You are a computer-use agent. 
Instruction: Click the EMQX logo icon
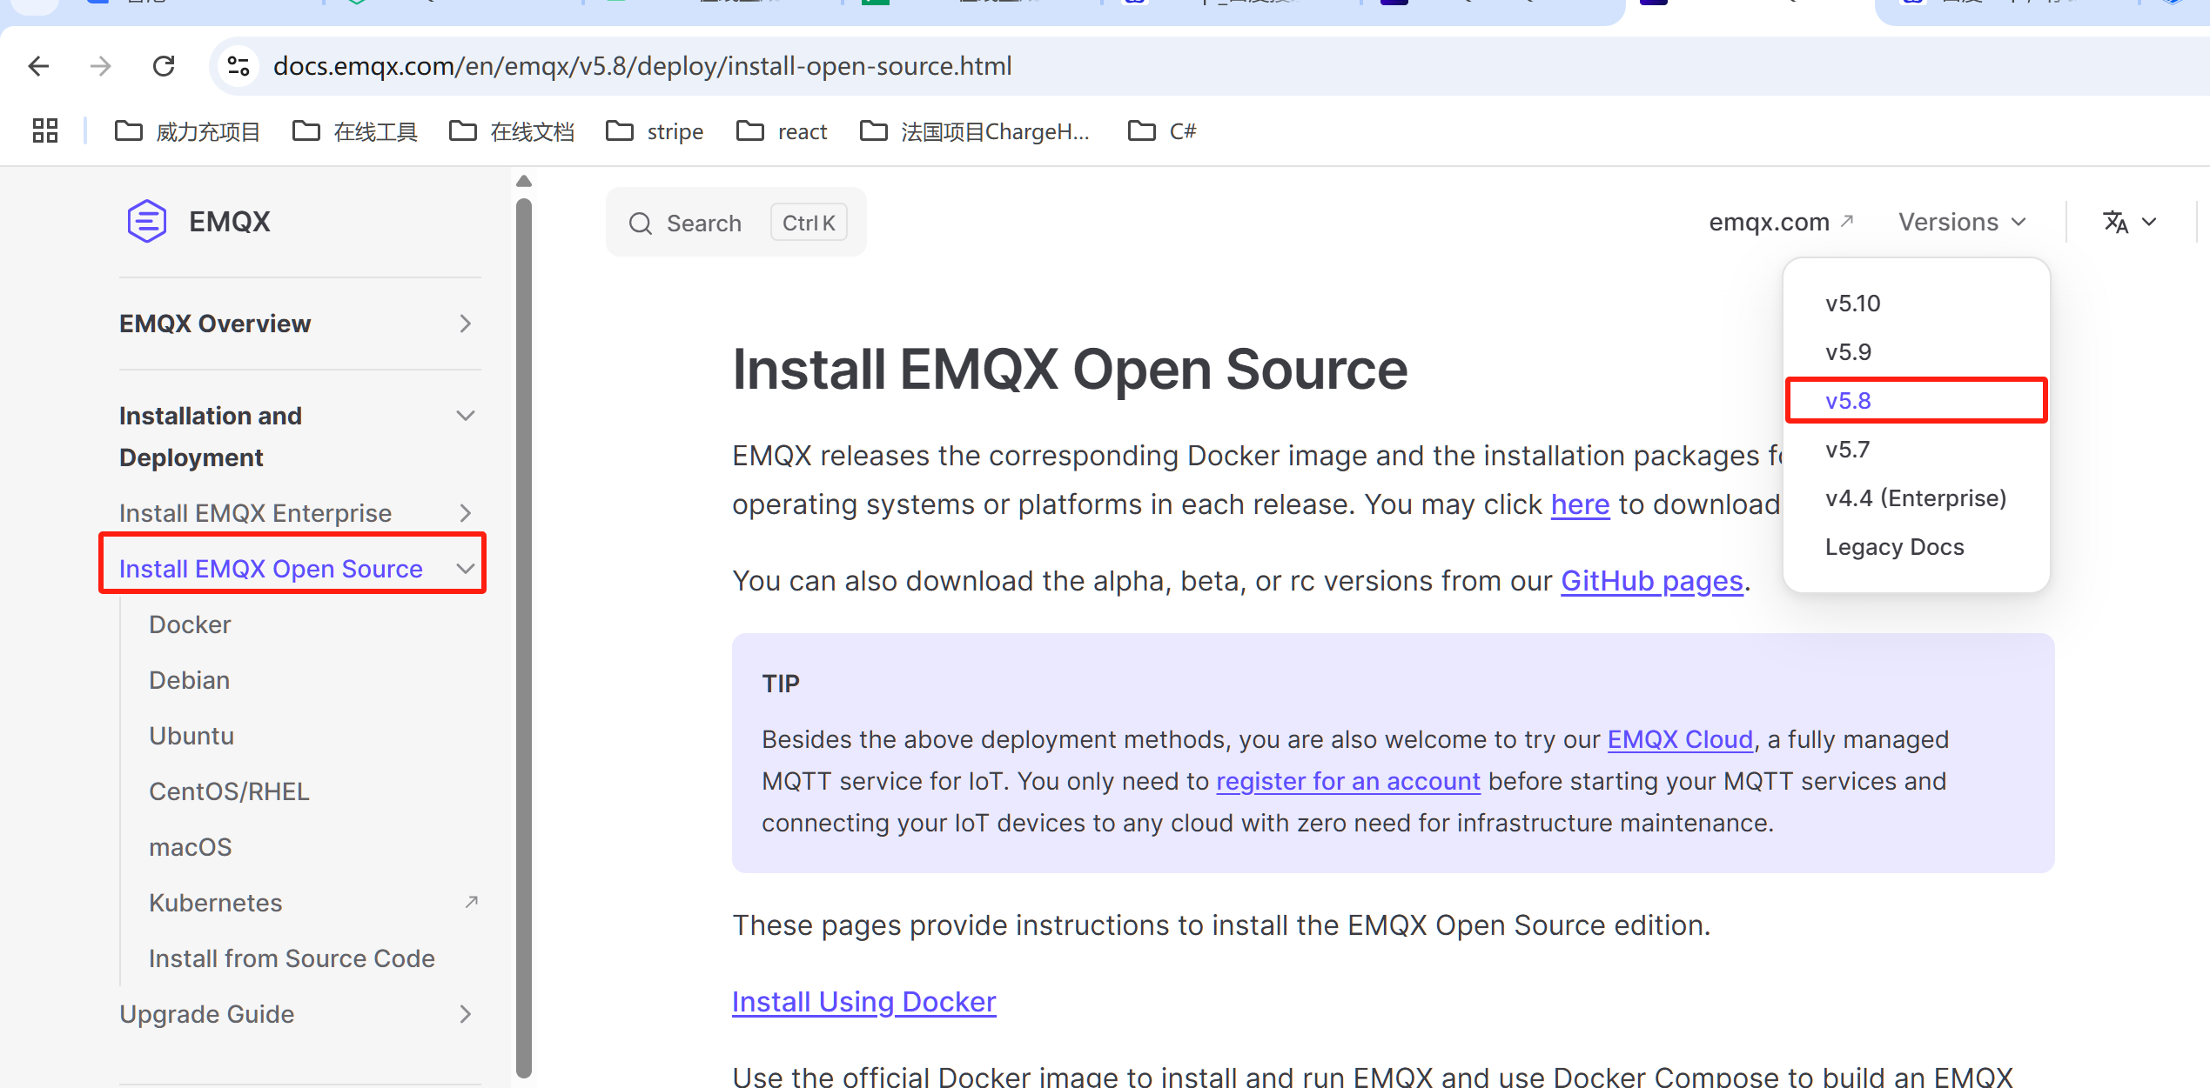click(147, 221)
